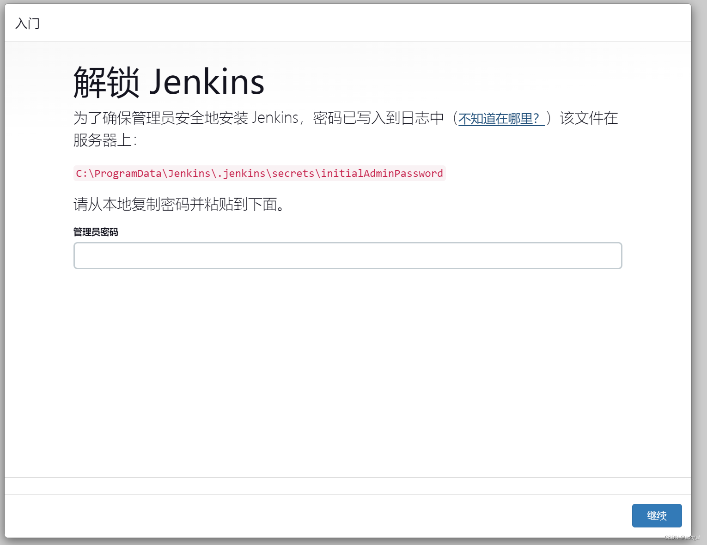Click the 管理员密码 label
707x545 pixels.
[96, 232]
